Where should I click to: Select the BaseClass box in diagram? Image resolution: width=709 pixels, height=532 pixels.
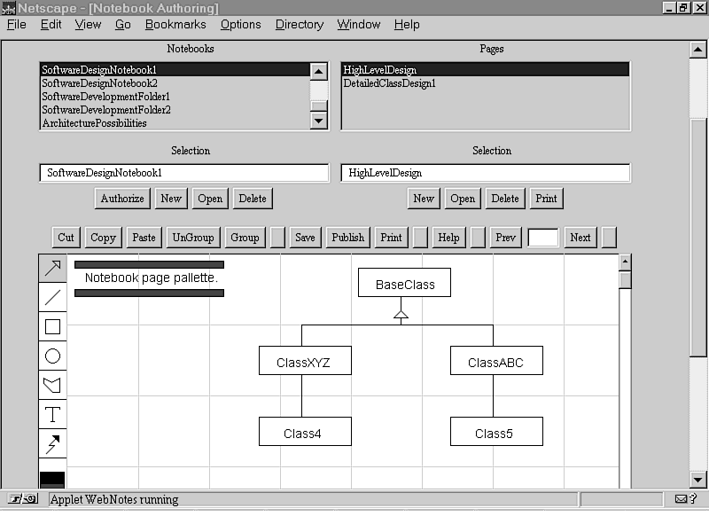pyautogui.click(x=404, y=284)
